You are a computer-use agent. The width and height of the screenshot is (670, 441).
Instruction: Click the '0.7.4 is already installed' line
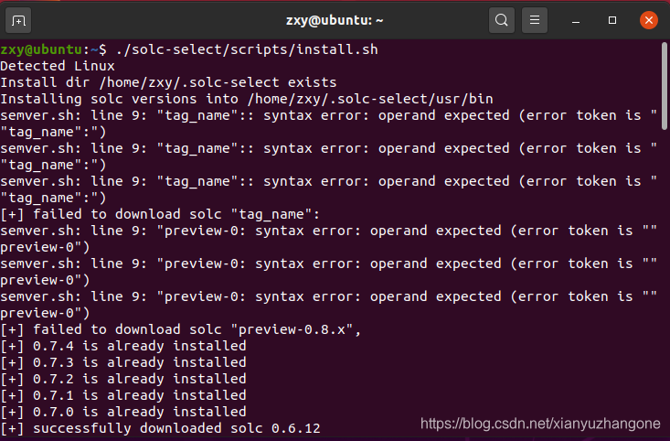tap(123, 346)
